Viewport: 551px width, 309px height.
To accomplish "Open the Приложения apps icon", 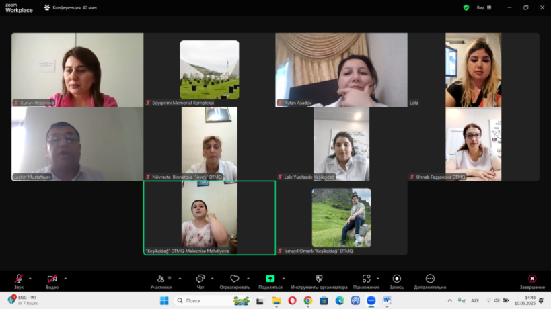I will tap(366, 279).
